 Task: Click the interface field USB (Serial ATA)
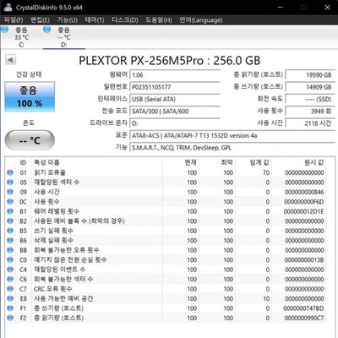pyautogui.click(x=175, y=99)
